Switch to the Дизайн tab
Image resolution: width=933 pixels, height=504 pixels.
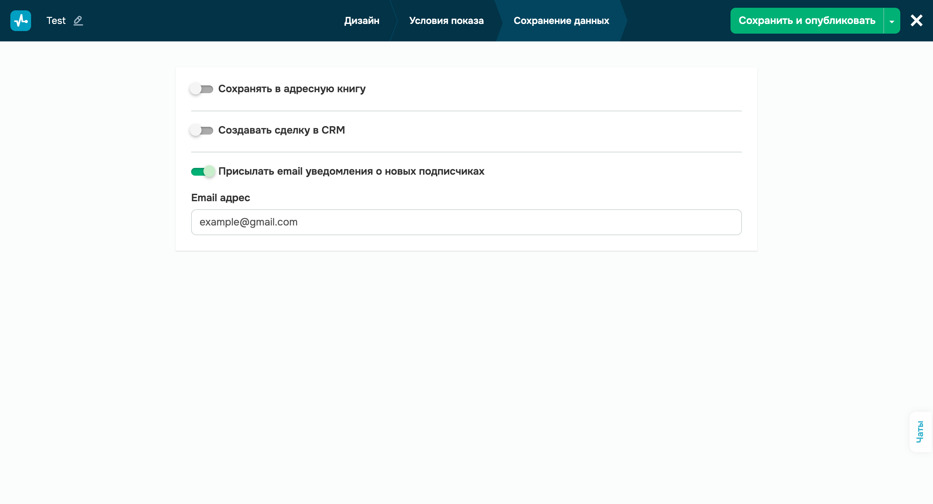(362, 21)
